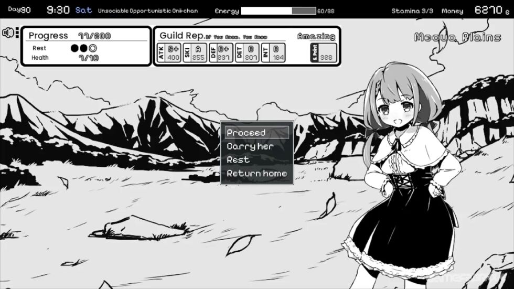Click the Day90 counter
Viewport: 514px width, 289px height.
(19, 9)
